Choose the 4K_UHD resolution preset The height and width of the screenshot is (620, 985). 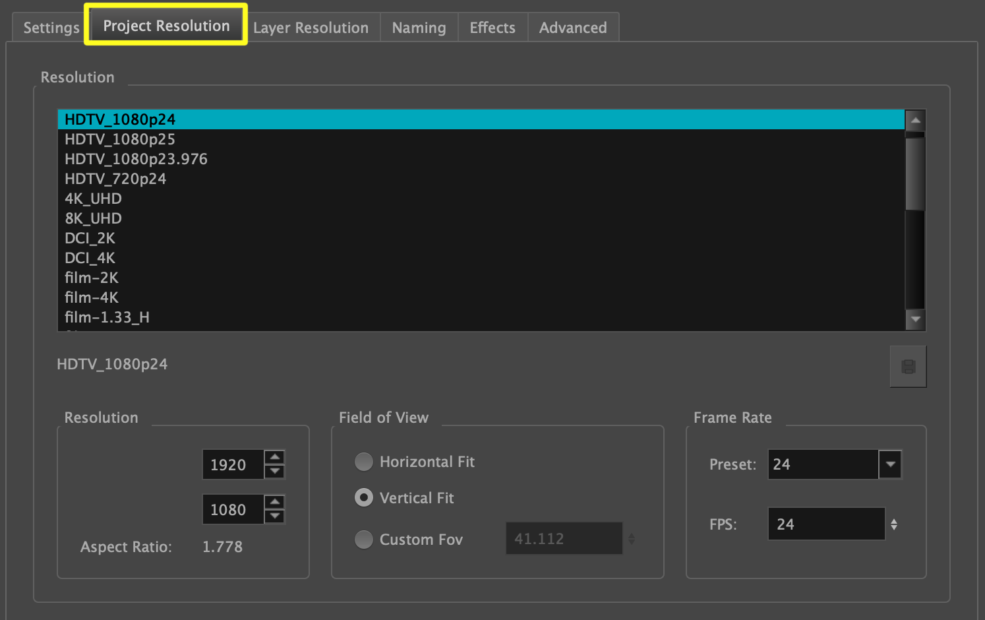[93, 199]
